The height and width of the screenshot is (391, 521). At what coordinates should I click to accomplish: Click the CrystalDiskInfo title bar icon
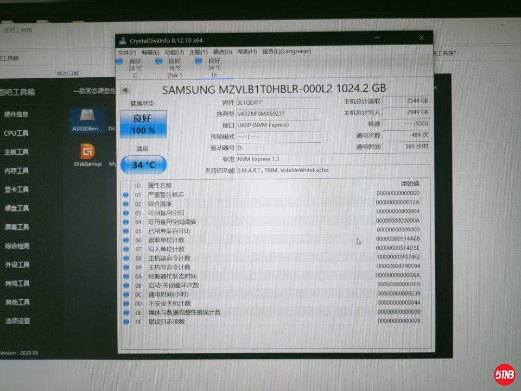click(123, 40)
